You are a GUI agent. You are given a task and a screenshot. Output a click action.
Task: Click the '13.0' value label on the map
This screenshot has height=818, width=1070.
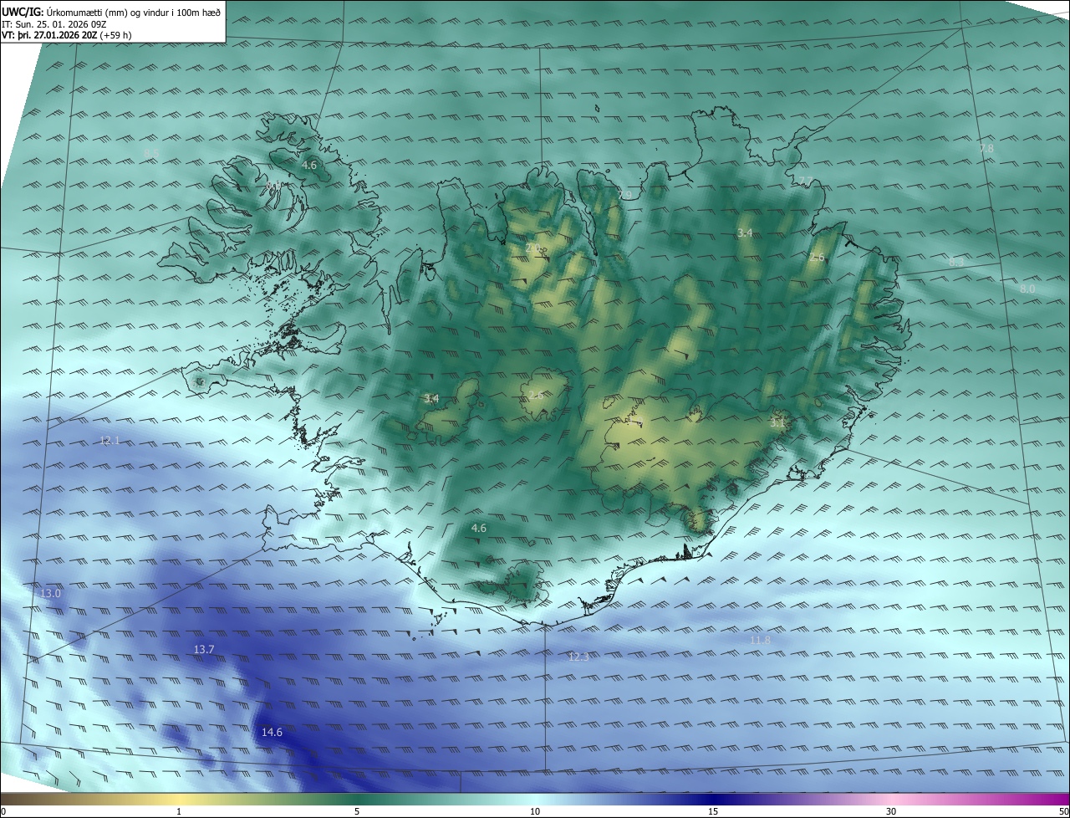pyautogui.click(x=50, y=593)
